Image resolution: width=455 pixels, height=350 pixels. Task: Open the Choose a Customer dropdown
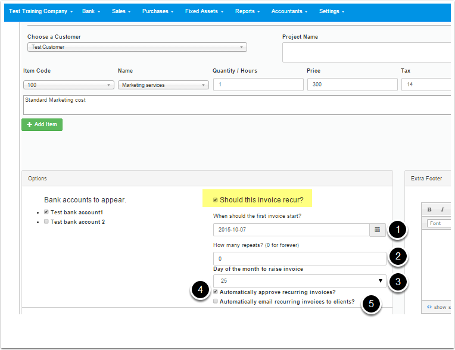(137, 47)
